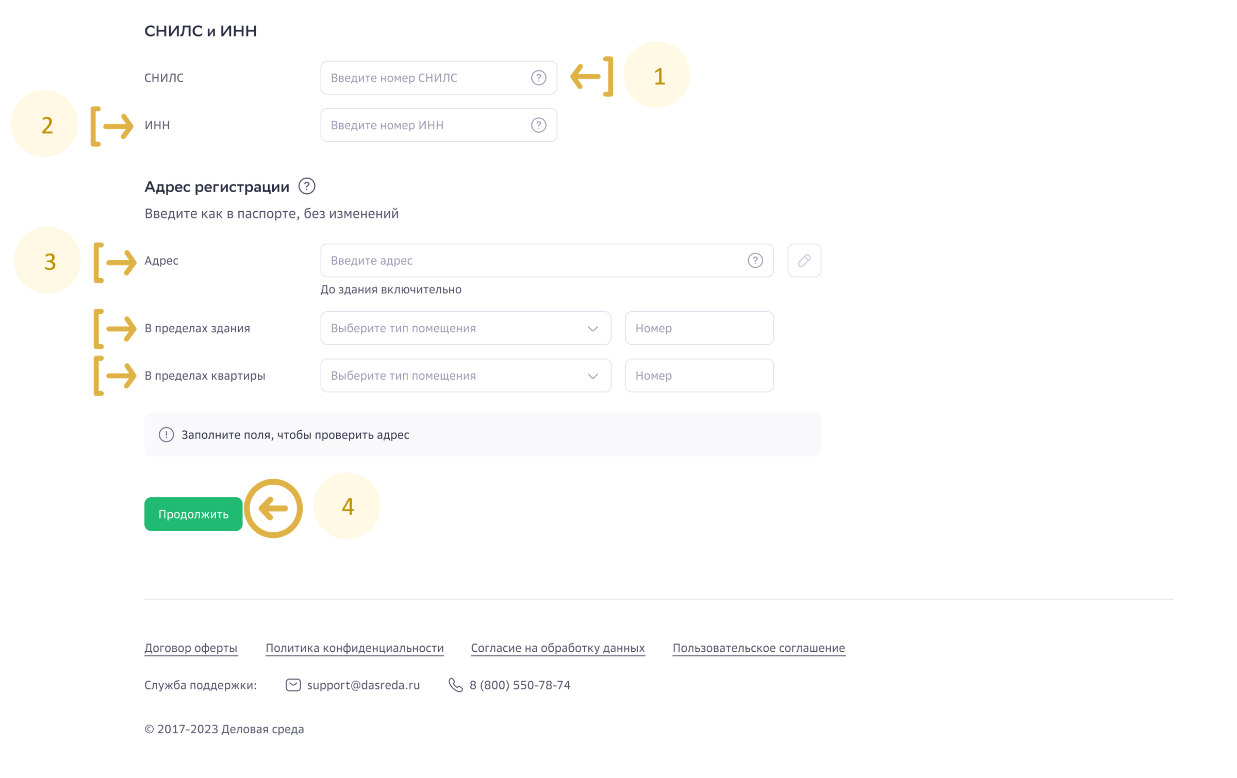Click the Служба поддержки: label

point(201,685)
